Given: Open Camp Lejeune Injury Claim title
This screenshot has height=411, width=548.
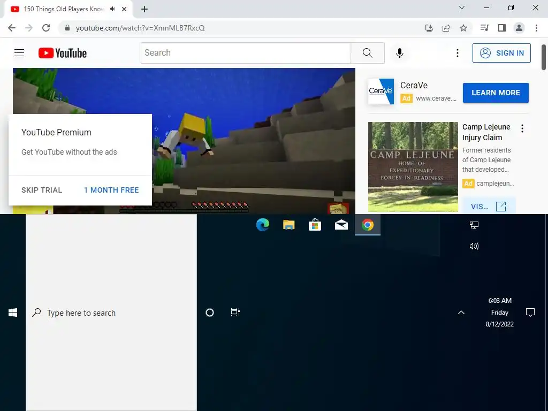Looking at the screenshot, I should (x=486, y=132).
